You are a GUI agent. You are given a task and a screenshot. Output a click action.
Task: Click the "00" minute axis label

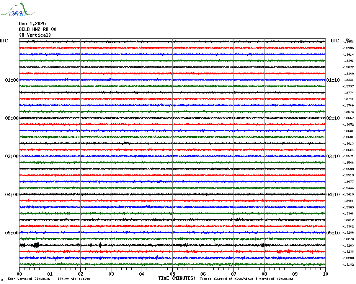coord(19,274)
